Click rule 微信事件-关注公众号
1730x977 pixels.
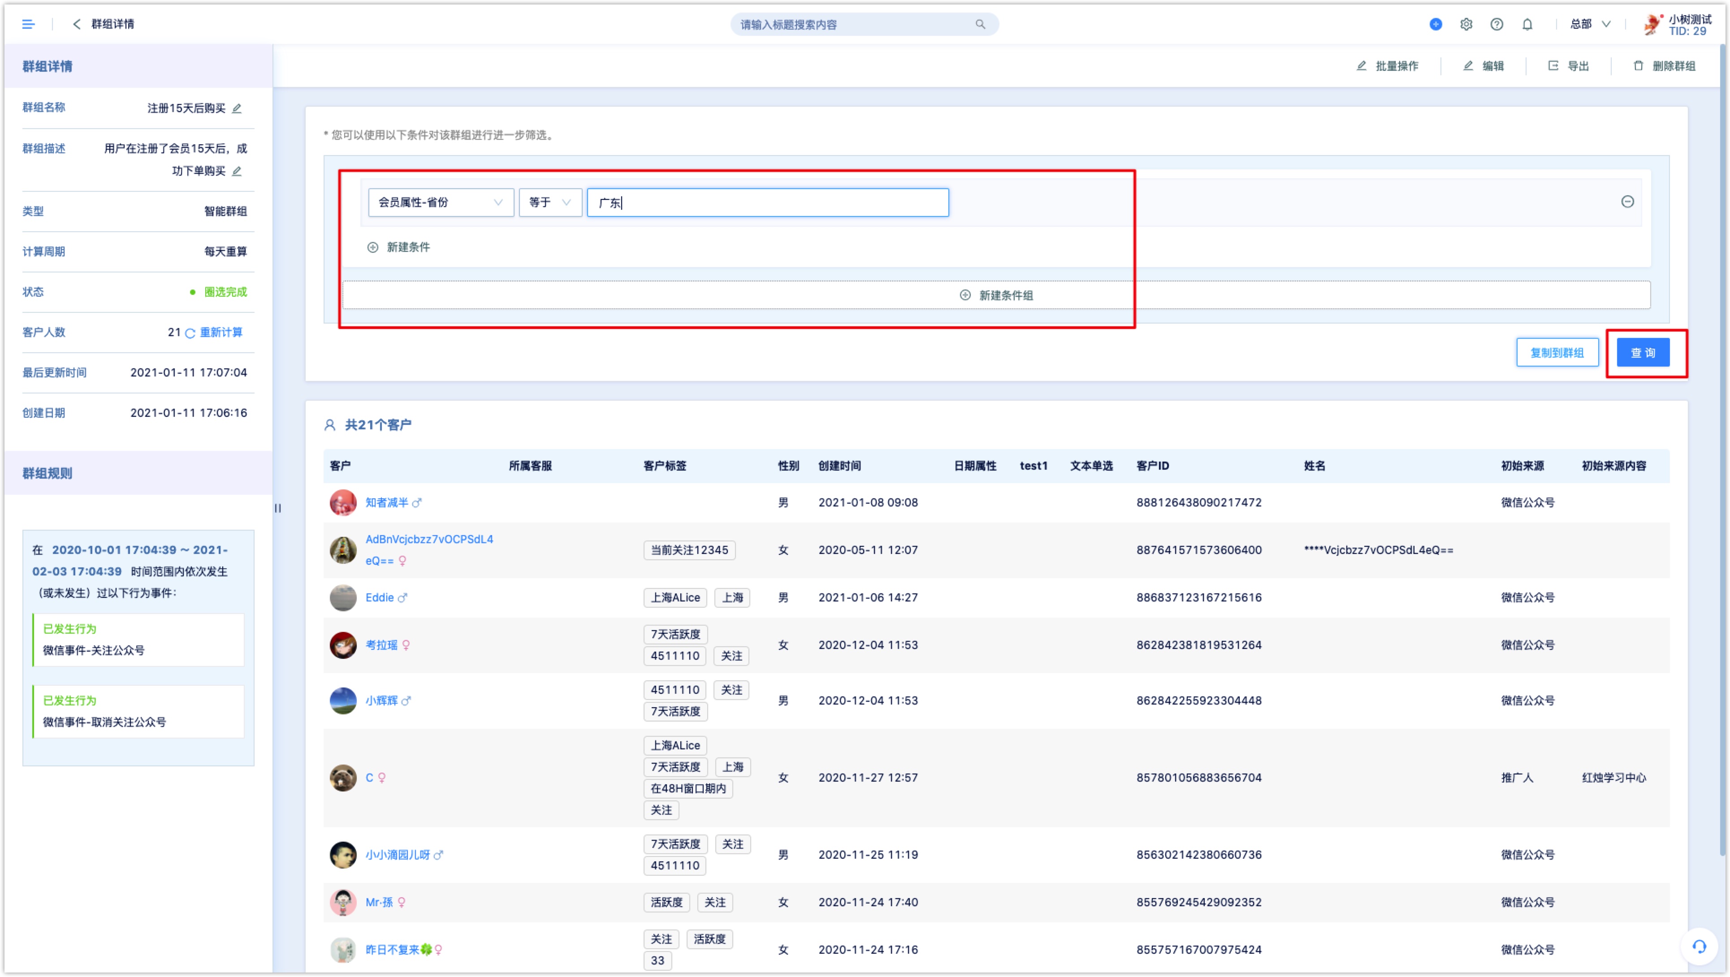click(x=93, y=651)
